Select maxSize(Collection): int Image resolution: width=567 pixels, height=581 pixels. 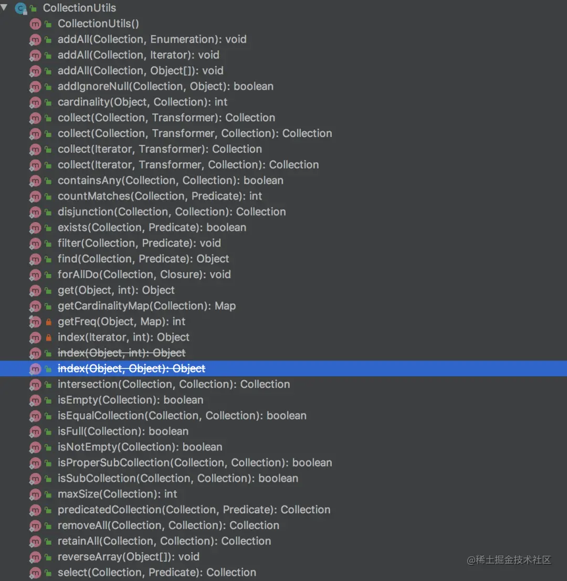pos(117,494)
